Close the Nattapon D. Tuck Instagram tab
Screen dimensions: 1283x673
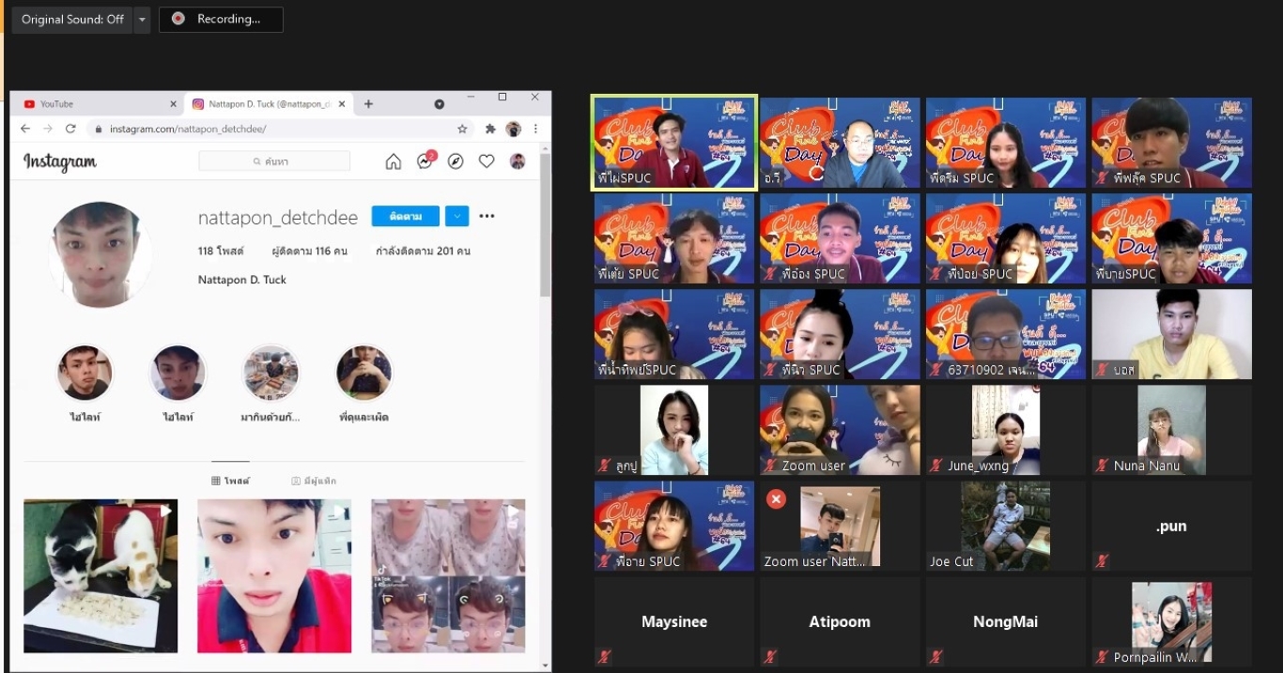click(343, 104)
